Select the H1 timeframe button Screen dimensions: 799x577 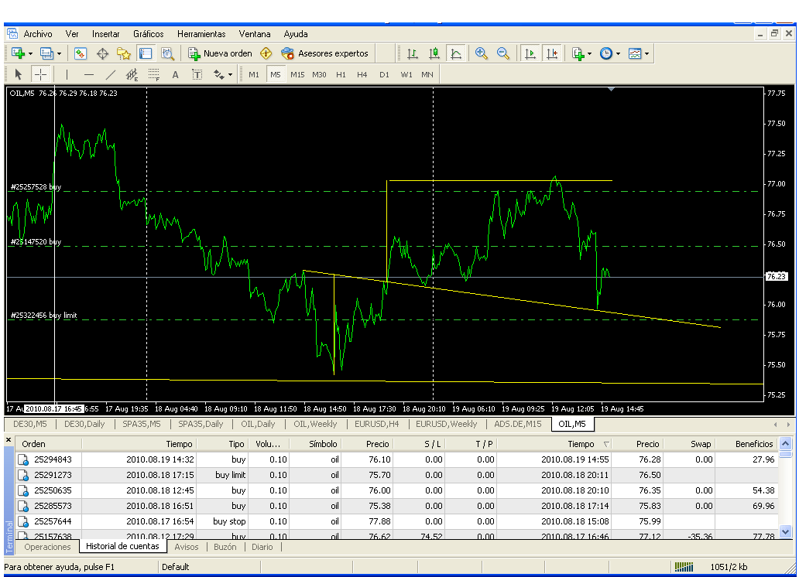click(x=341, y=74)
